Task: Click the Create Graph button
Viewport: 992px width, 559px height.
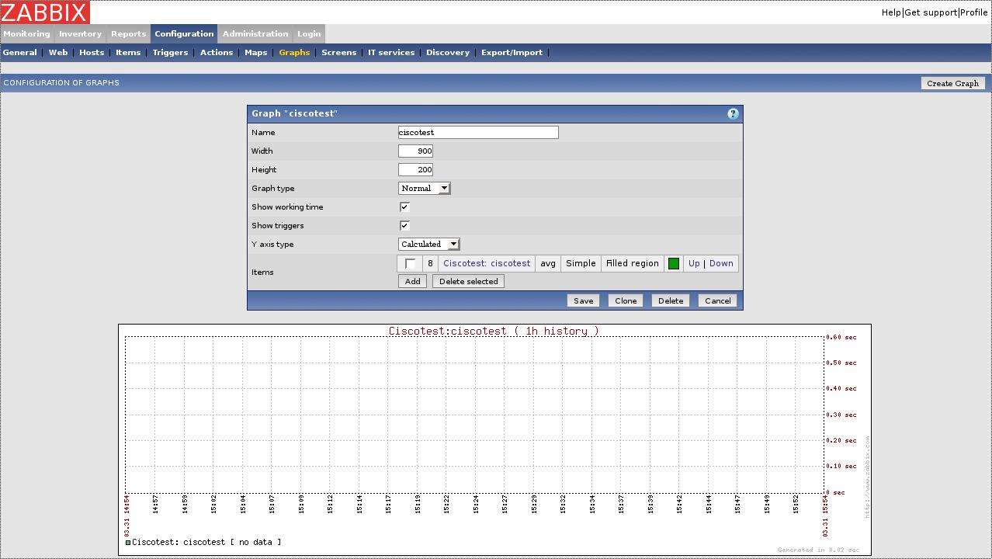Action: click(x=952, y=84)
